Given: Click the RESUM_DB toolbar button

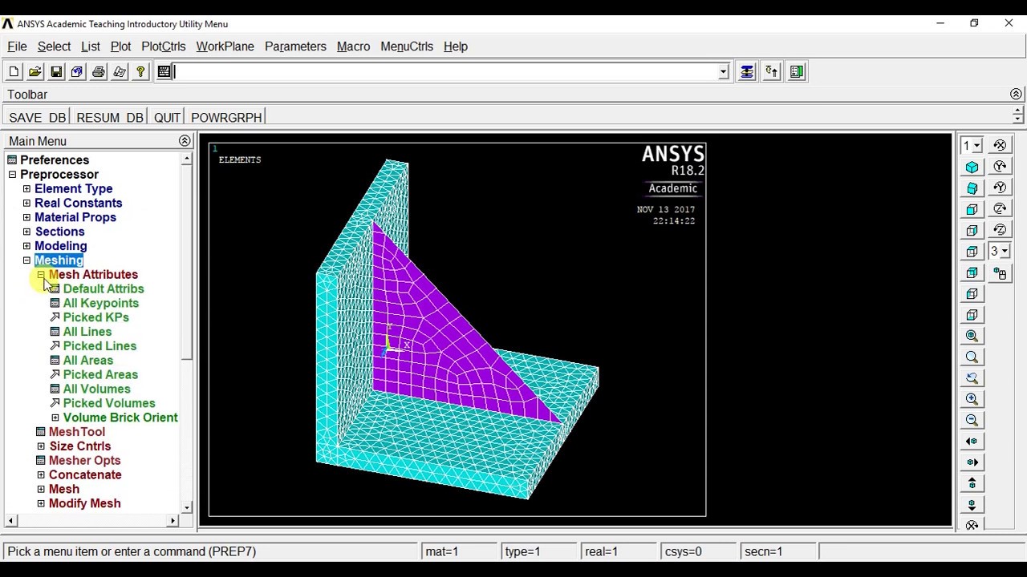Looking at the screenshot, I should point(110,118).
